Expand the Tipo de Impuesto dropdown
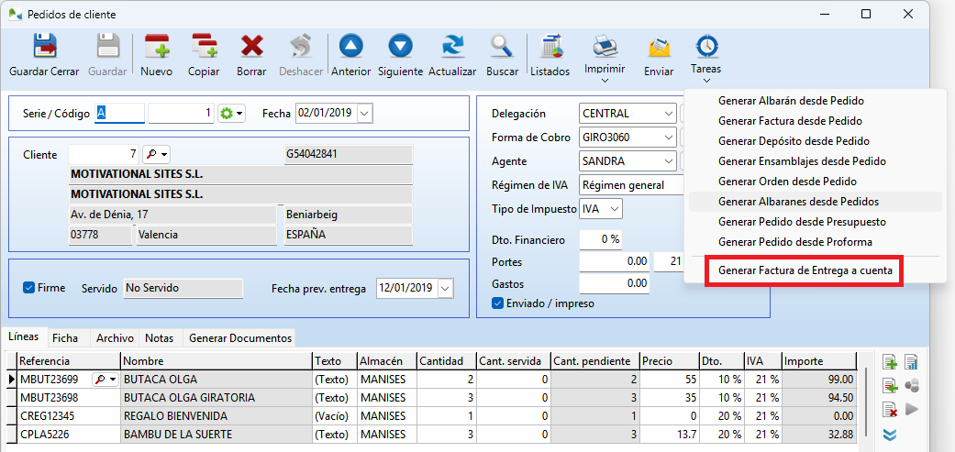This screenshot has width=955, height=452. (x=614, y=209)
